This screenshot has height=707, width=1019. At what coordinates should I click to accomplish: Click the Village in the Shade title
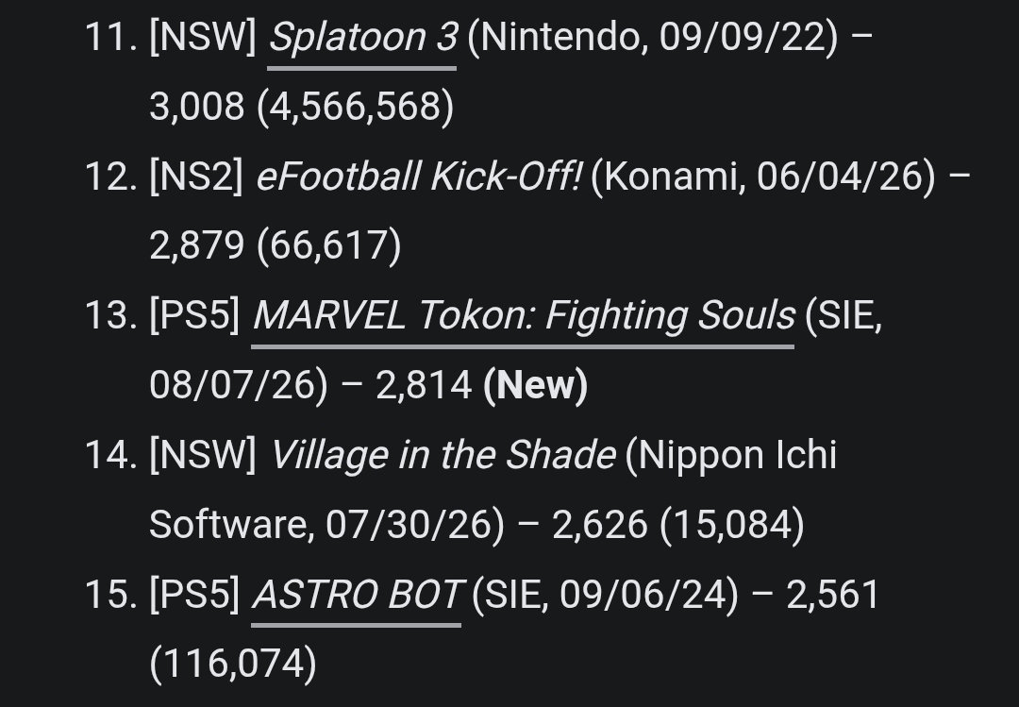pos(443,455)
